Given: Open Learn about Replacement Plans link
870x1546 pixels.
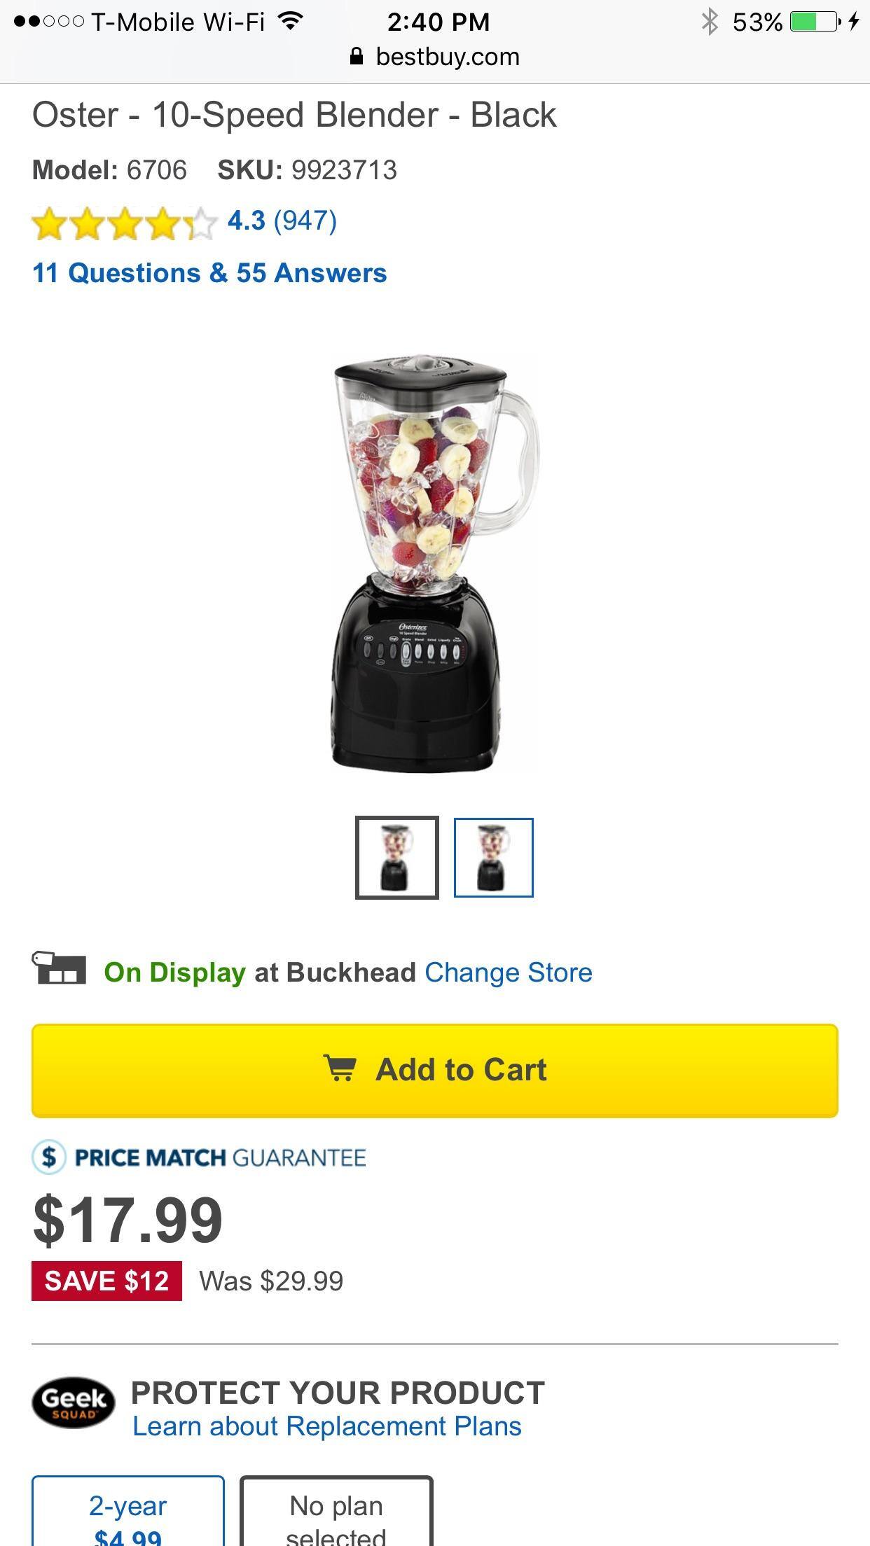Looking at the screenshot, I should point(327,1426).
